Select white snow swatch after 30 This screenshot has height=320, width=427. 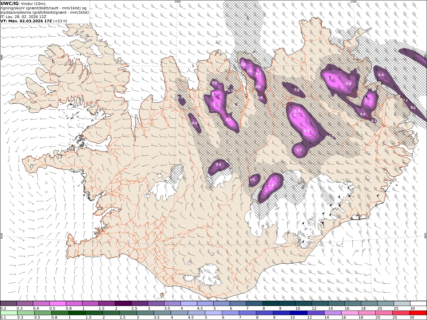coord(418,304)
